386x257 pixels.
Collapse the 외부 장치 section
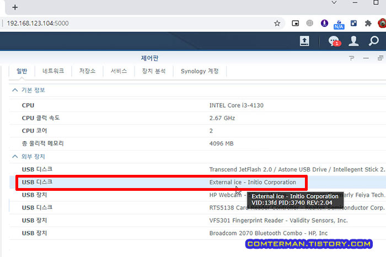click(x=15, y=157)
